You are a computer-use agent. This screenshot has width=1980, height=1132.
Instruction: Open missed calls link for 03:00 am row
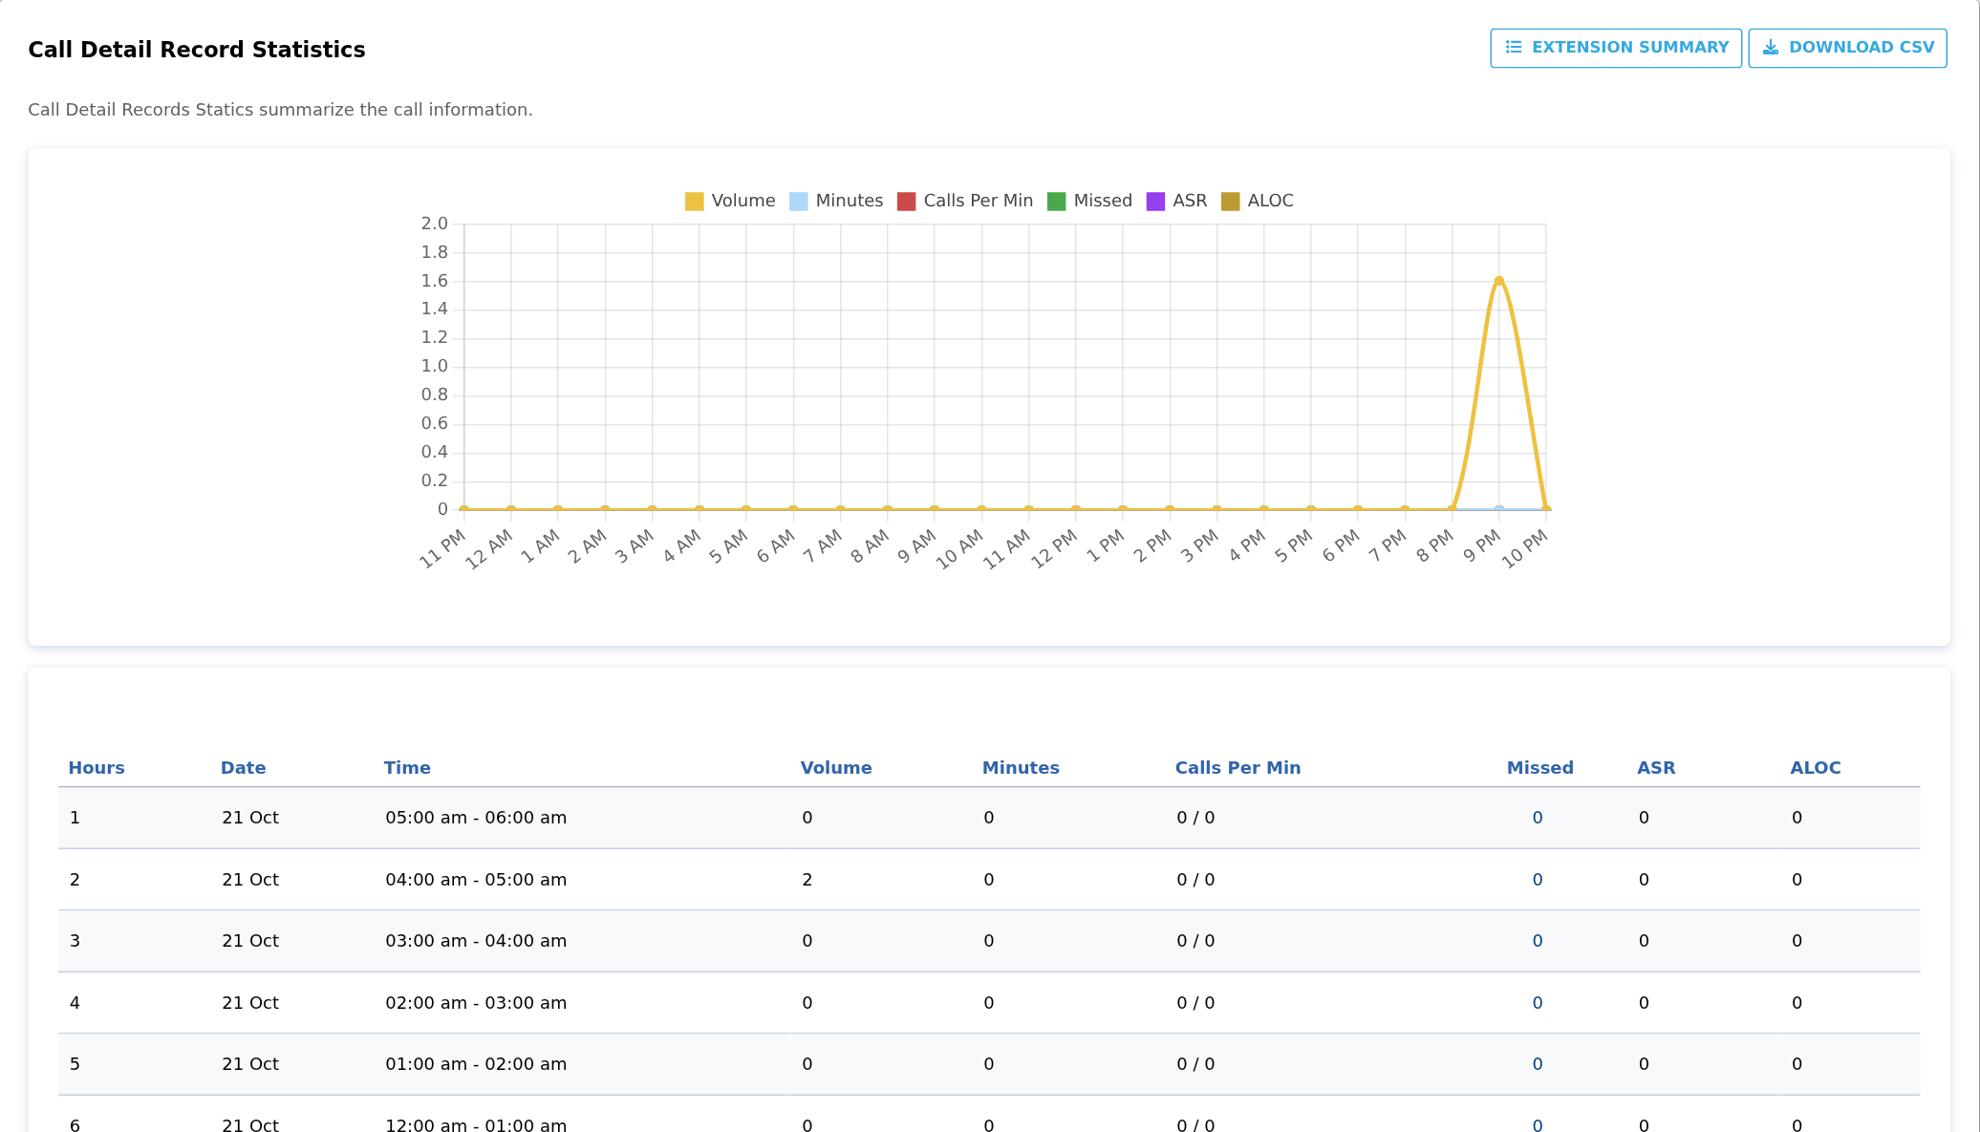[x=1538, y=941]
